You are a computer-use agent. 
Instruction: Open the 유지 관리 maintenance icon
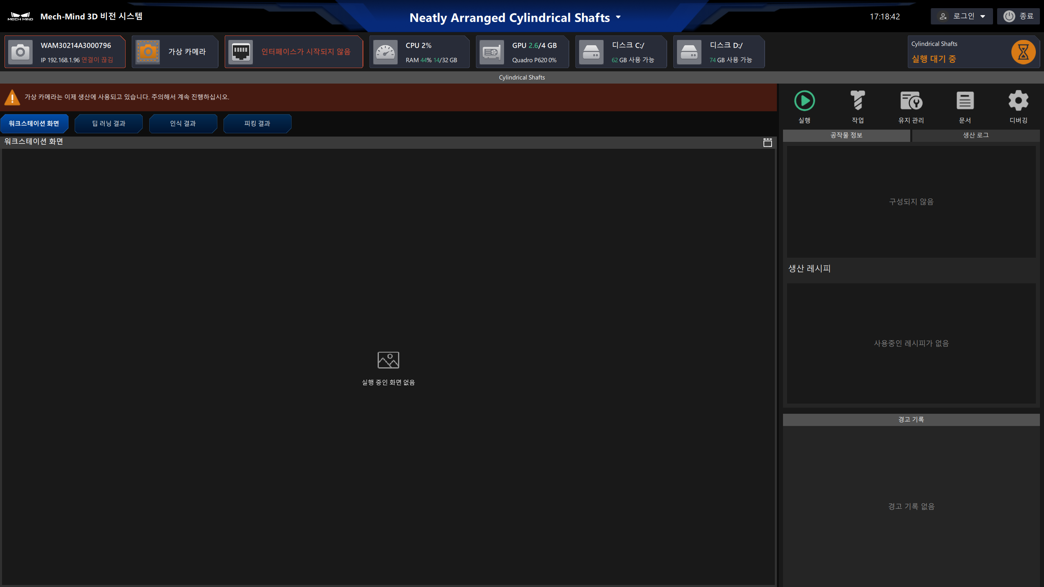coord(911,101)
